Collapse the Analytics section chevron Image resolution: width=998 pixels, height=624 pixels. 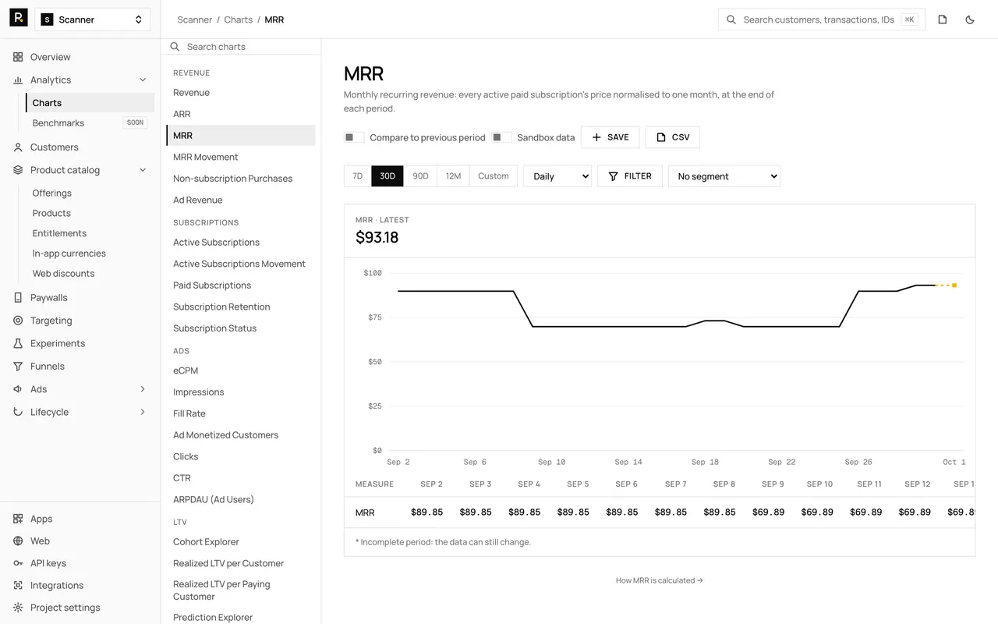(x=143, y=80)
